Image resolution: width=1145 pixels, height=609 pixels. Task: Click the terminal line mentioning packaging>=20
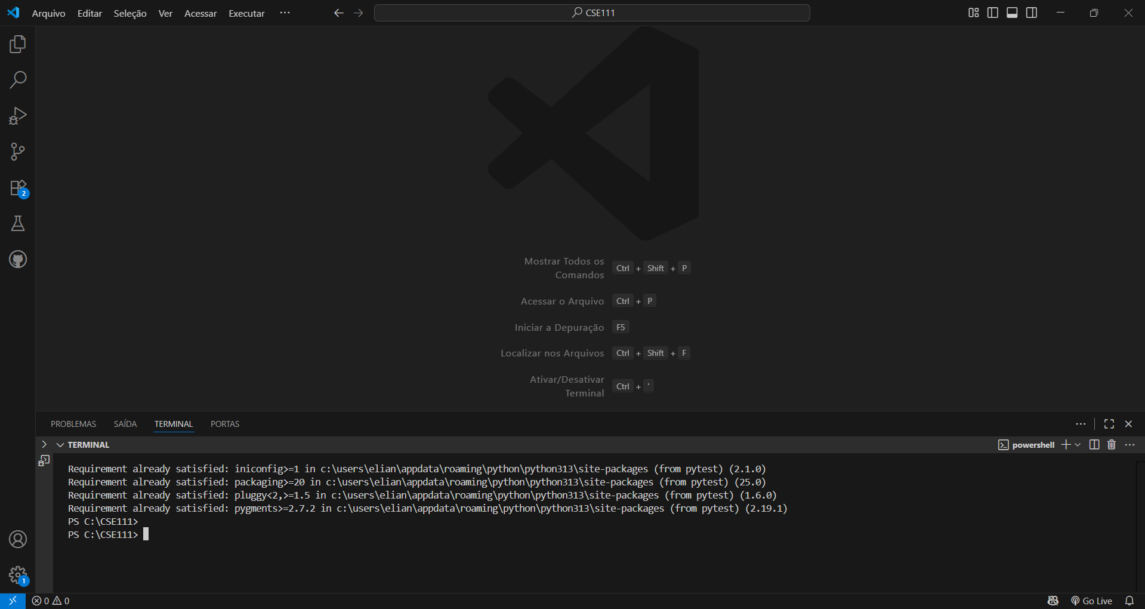point(416,482)
